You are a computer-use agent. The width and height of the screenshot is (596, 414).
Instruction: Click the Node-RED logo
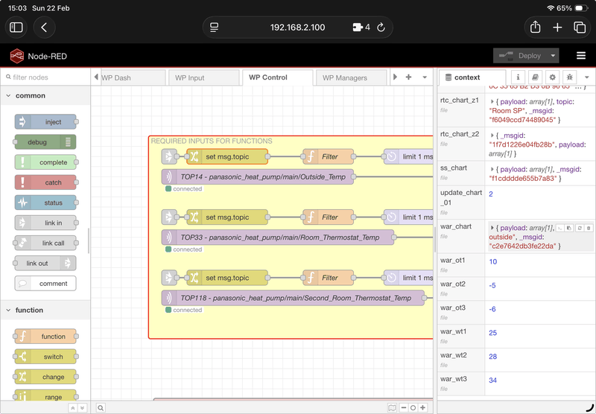point(17,56)
